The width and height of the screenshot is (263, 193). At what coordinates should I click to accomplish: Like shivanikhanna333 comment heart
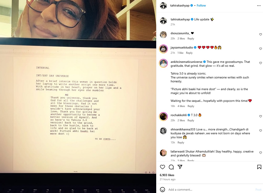(260, 131)
